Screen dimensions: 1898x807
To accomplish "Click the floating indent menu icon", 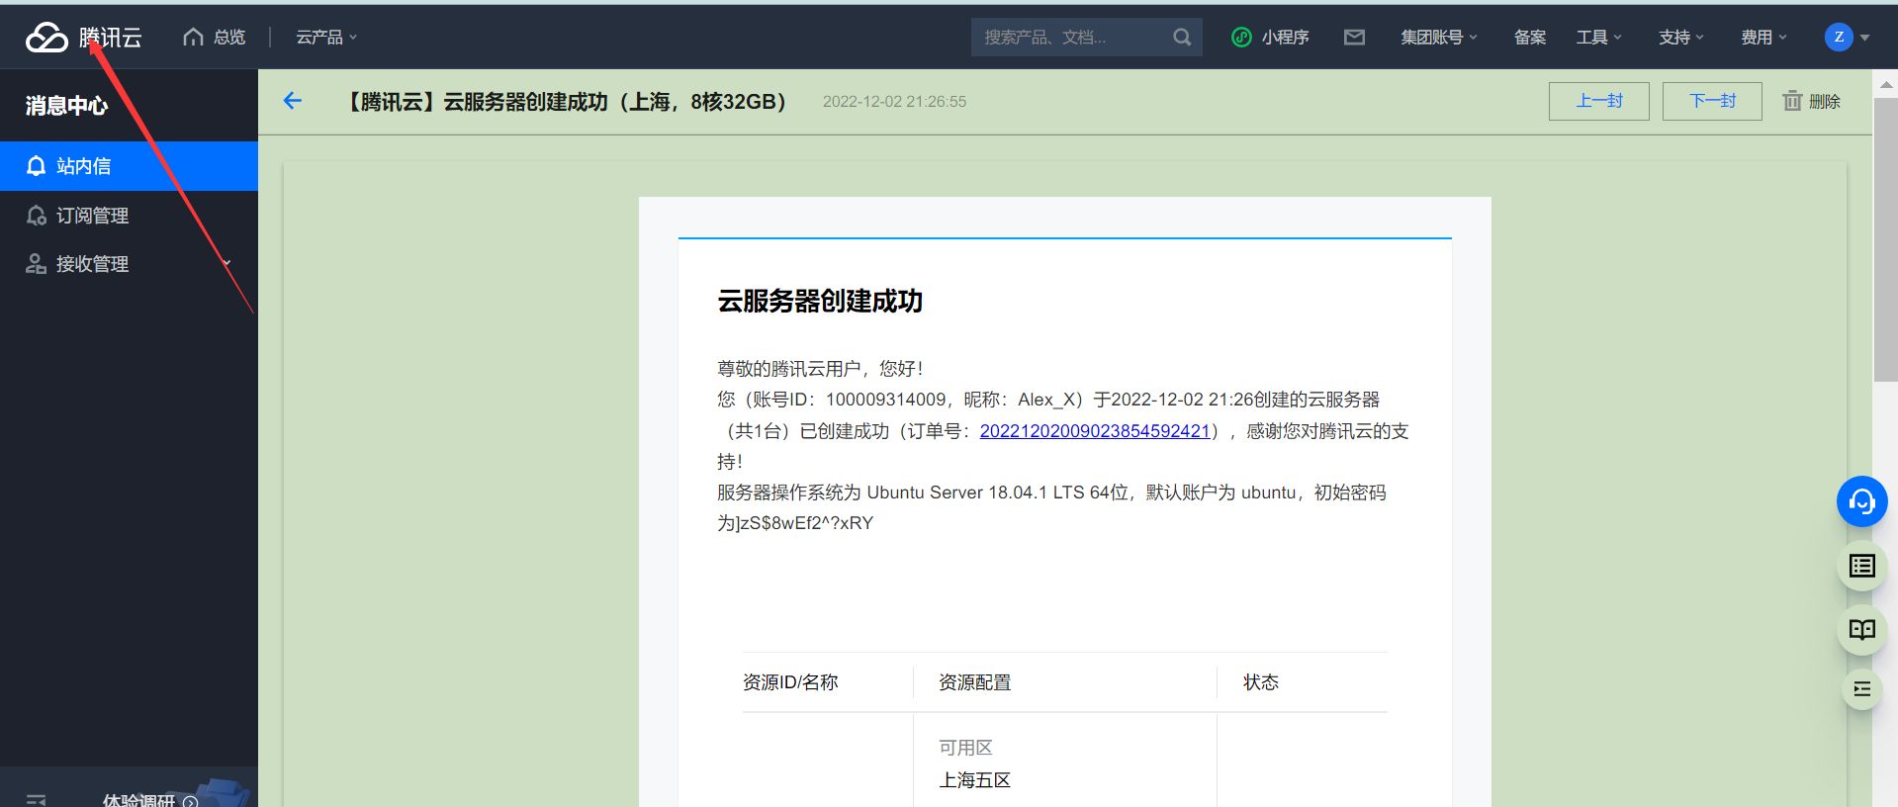I will (x=1862, y=689).
